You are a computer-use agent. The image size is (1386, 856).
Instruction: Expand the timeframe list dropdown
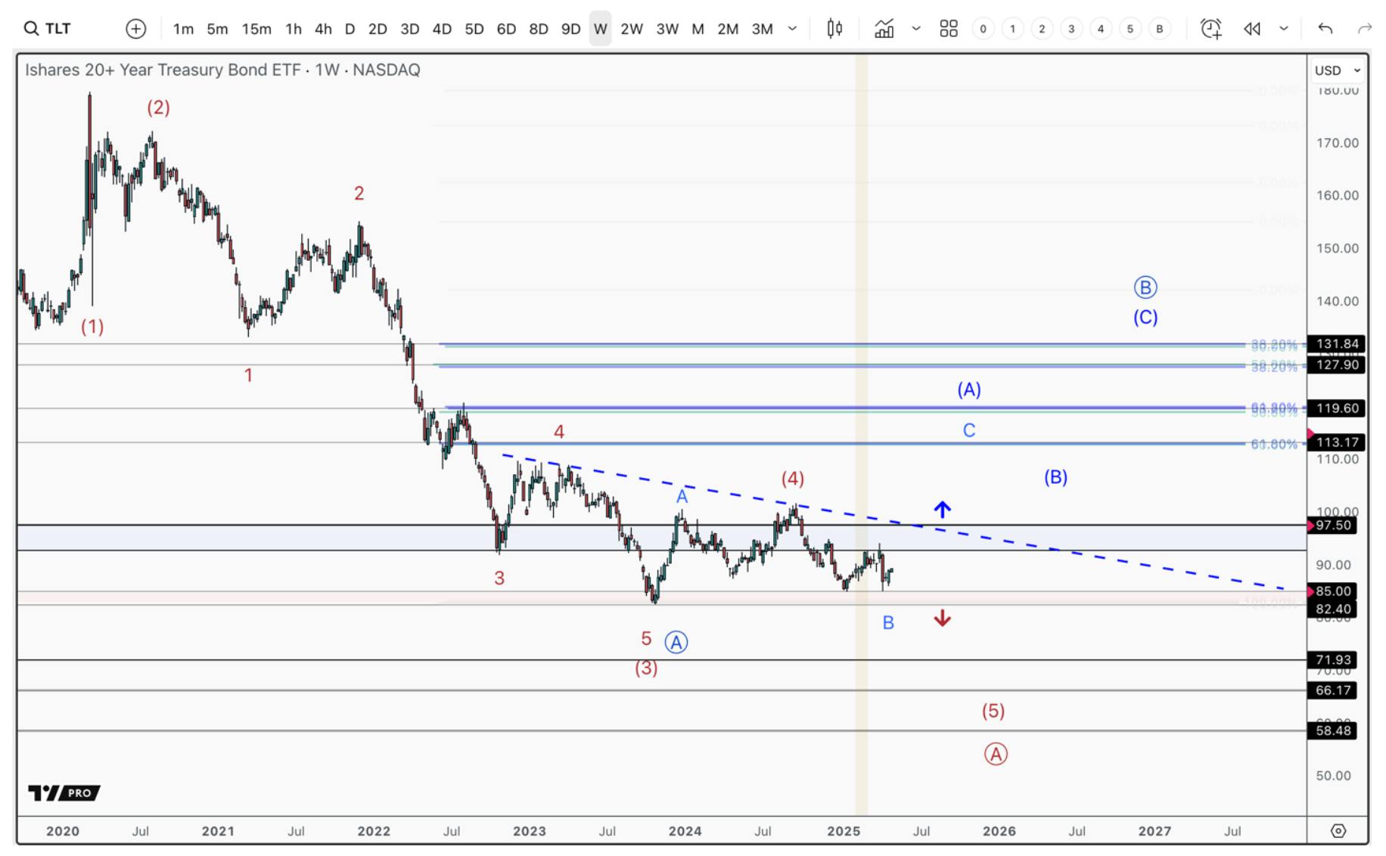click(792, 29)
